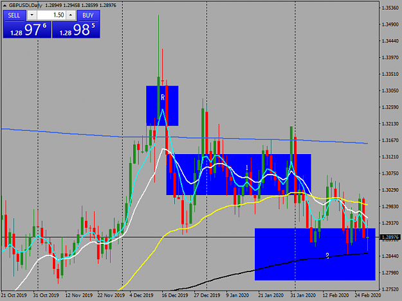Screen dimensions: 402x301
Task: Click the 27 Dec 2019 date label
Action: click(x=207, y=295)
